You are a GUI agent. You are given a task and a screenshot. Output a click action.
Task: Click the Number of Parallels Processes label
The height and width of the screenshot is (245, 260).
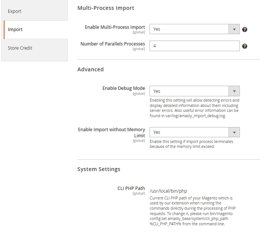tap(113, 44)
